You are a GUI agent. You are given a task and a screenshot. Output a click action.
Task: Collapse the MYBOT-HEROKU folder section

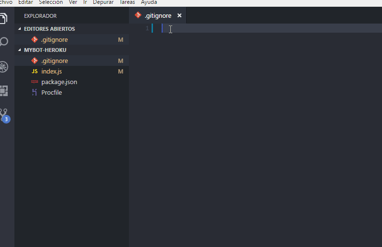tap(20, 50)
